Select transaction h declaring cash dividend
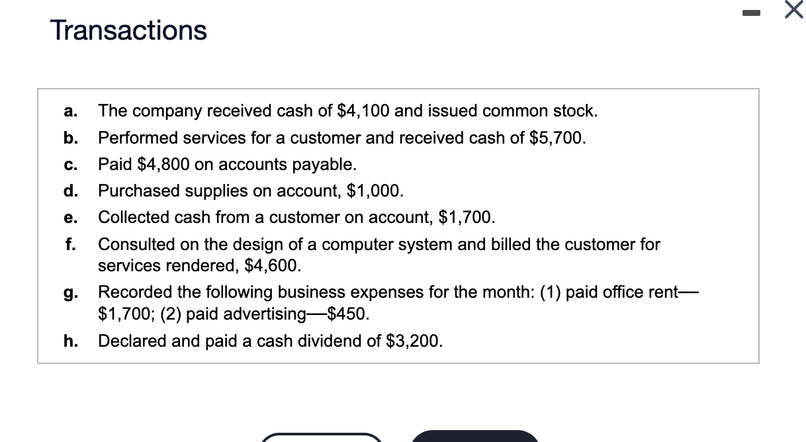 point(270,341)
